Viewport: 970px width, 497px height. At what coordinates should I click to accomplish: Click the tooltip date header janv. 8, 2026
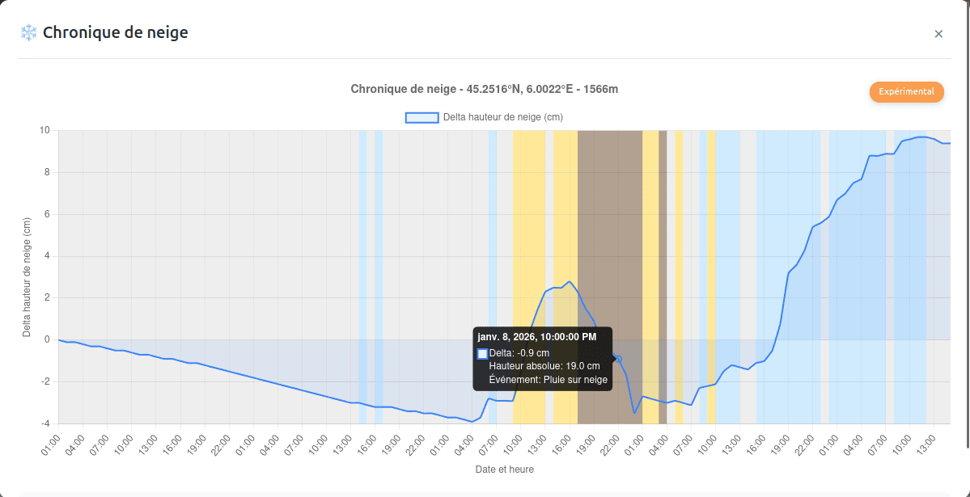[x=536, y=336]
